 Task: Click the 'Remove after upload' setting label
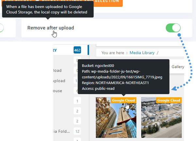(51, 28)
